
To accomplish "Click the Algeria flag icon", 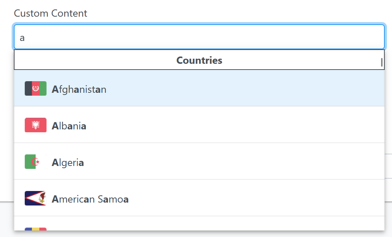I will [36, 162].
